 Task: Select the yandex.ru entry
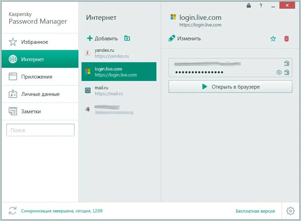coord(119,53)
